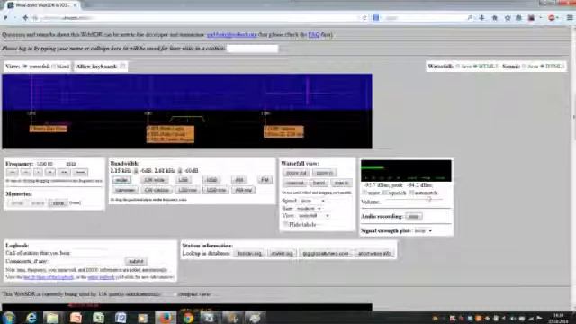Select AM mode
The image size is (576, 324).
point(239,180)
